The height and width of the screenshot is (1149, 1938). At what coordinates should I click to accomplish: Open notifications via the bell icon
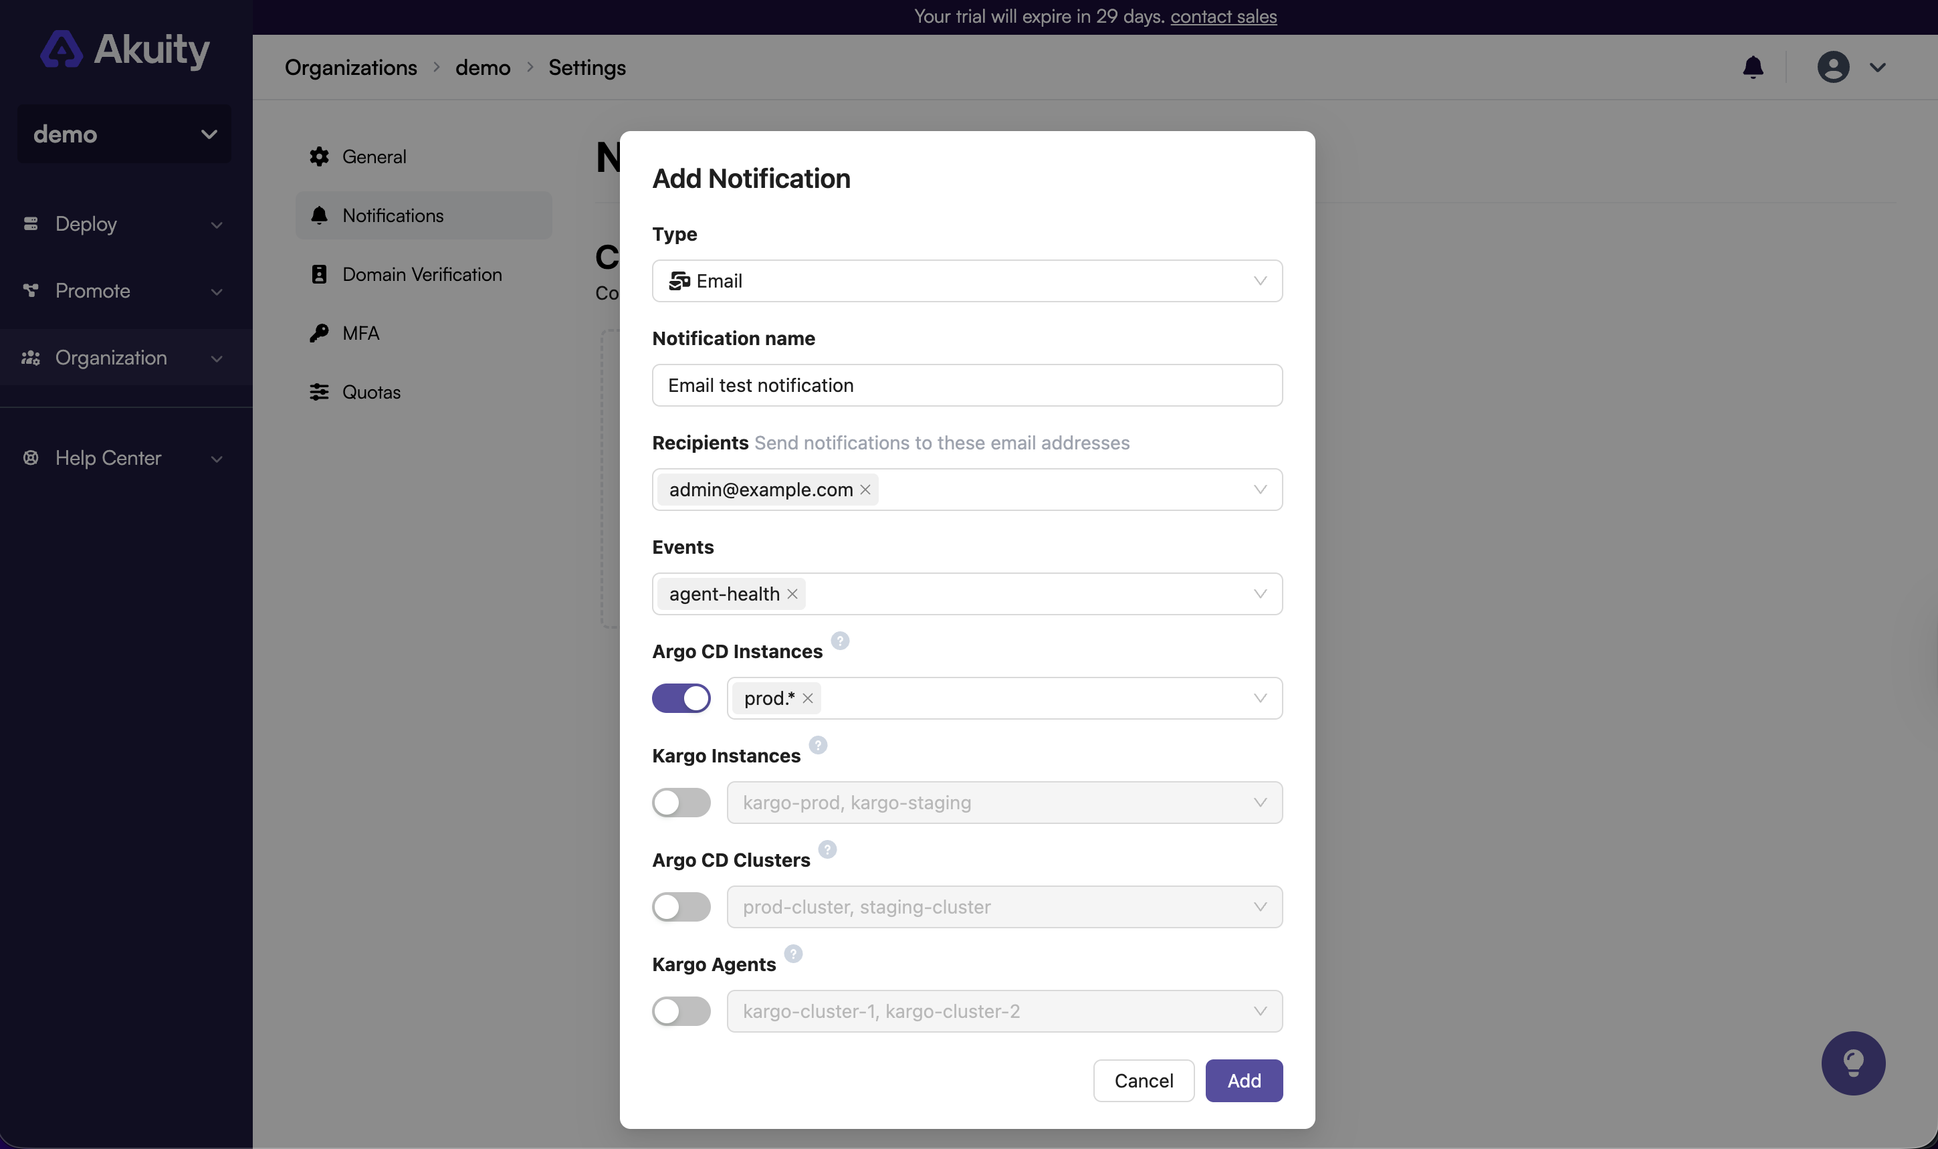pyautogui.click(x=1752, y=68)
